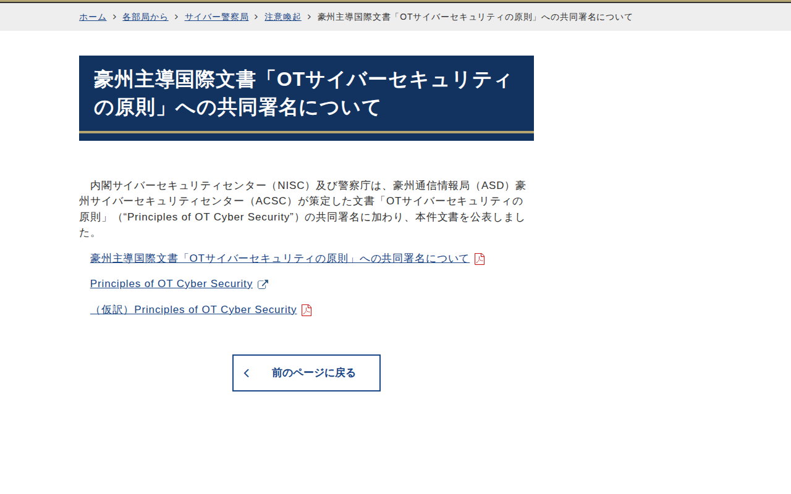Click PDF icon beside 共同署名について link

click(480, 259)
